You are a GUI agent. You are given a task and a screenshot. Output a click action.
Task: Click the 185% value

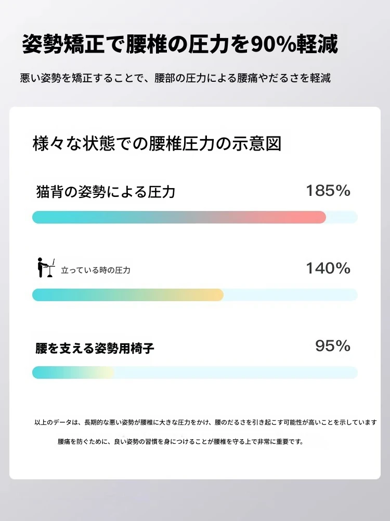pyautogui.click(x=328, y=191)
